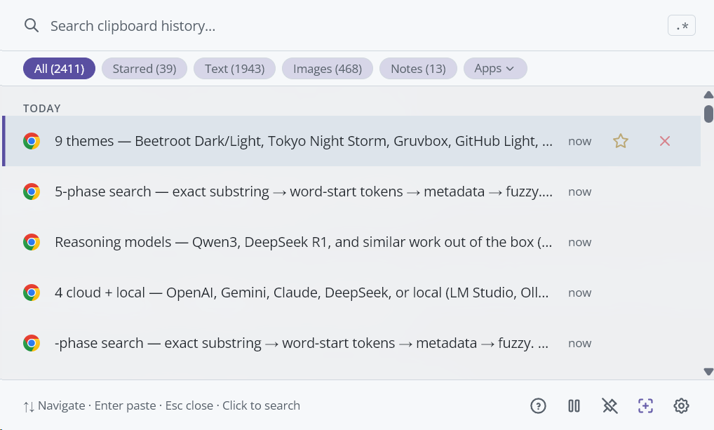This screenshot has width=714, height=430.
Task: Show only Notes (13) items
Action: pos(418,69)
